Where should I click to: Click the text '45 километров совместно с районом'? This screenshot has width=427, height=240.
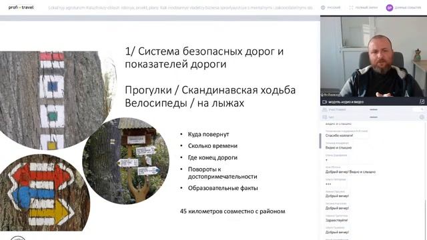(233, 211)
